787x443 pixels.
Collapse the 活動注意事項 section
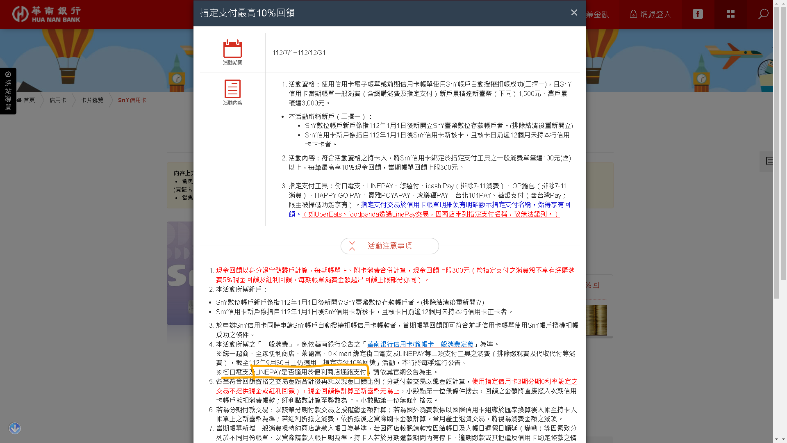coord(389,246)
